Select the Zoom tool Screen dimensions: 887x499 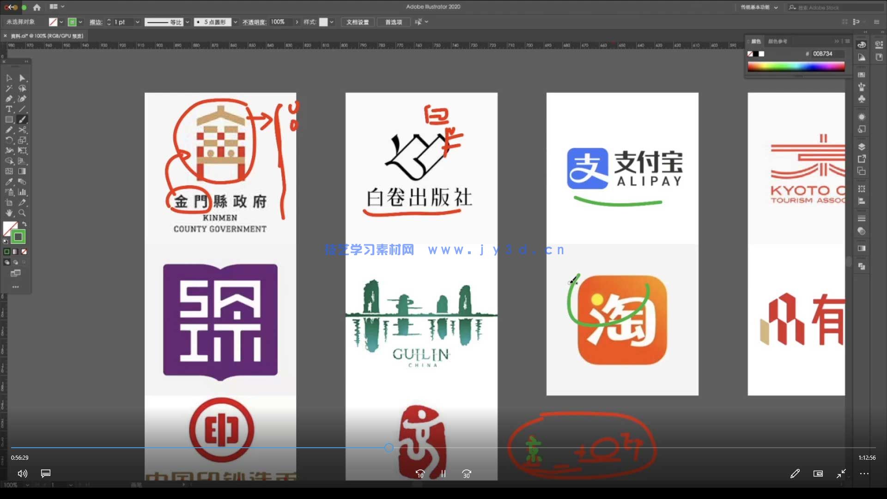click(x=22, y=213)
